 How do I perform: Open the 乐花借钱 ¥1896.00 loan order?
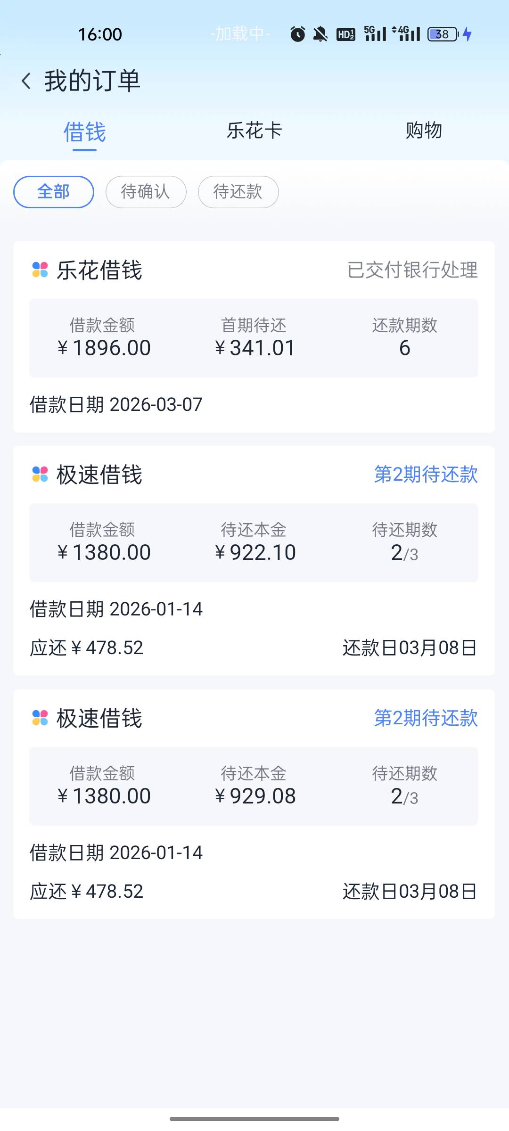coord(254,337)
